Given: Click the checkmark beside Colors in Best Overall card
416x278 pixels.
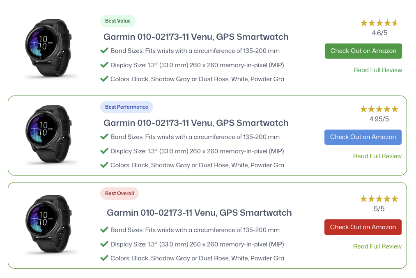Looking at the screenshot, I should [104, 258].
